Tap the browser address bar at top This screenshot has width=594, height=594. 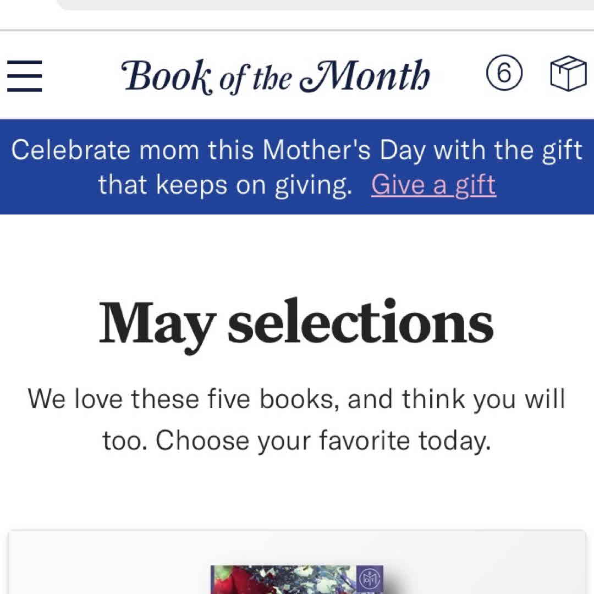point(324,4)
